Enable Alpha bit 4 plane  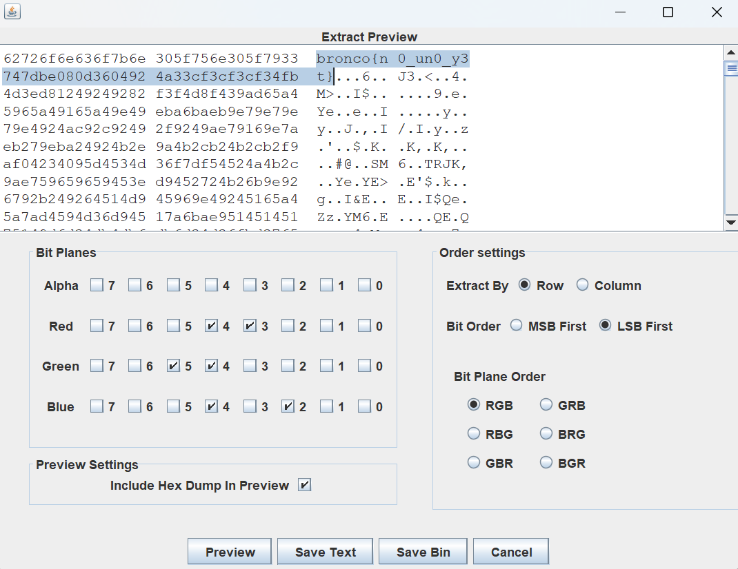click(x=211, y=285)
